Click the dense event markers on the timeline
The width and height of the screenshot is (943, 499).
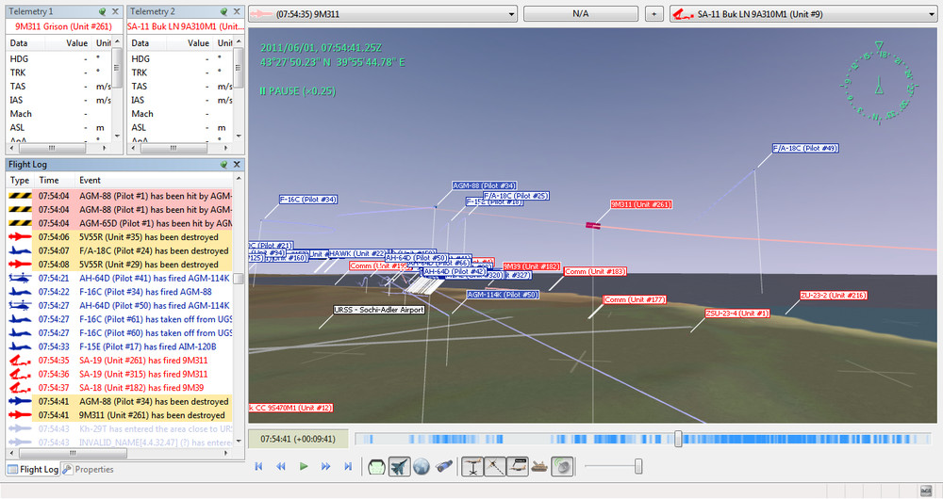coord(806,440)
